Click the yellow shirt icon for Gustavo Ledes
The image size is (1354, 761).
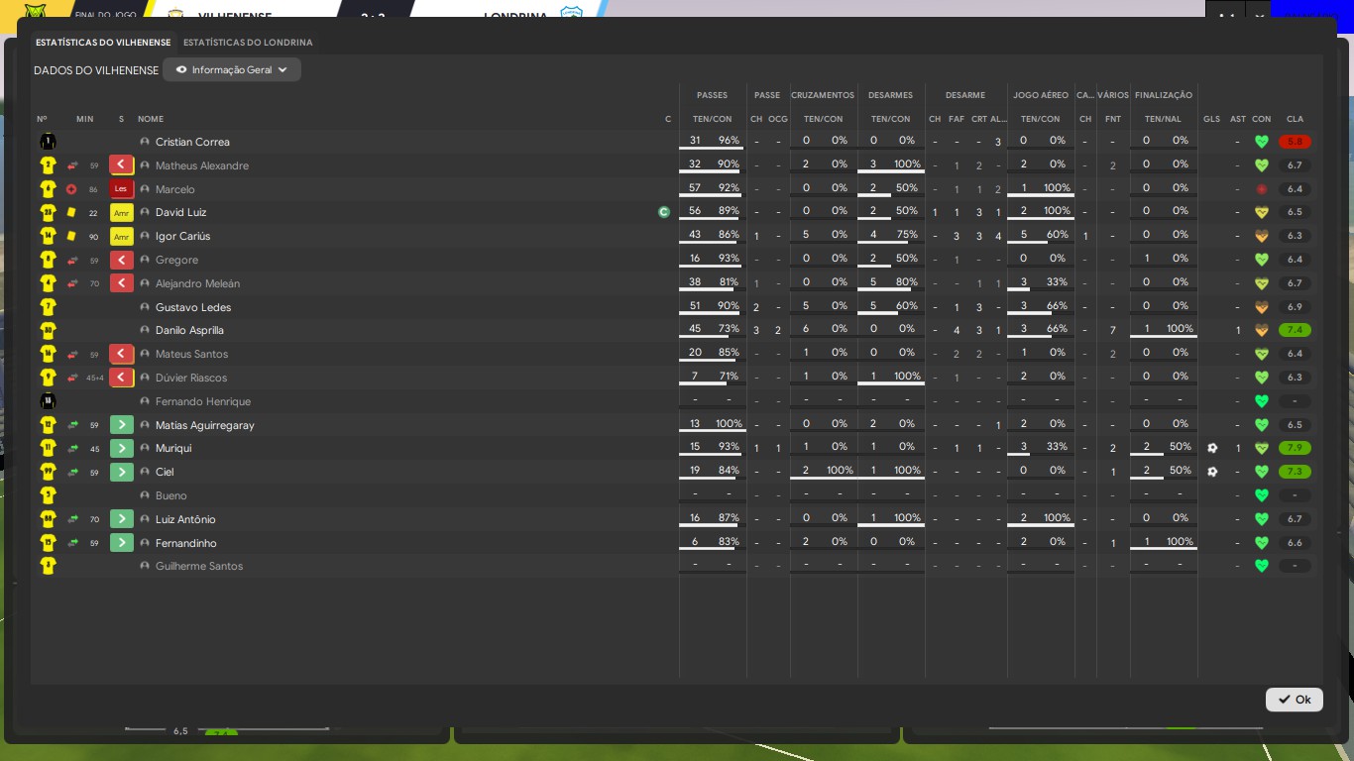point(48,307)
